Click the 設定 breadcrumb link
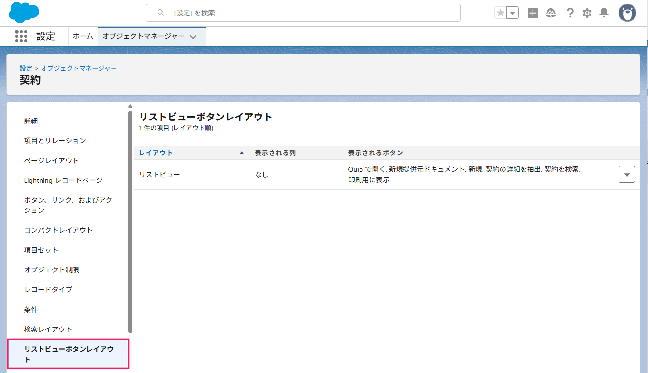The image size is (648, 373). pyautogui.click(x=26, y=68)
